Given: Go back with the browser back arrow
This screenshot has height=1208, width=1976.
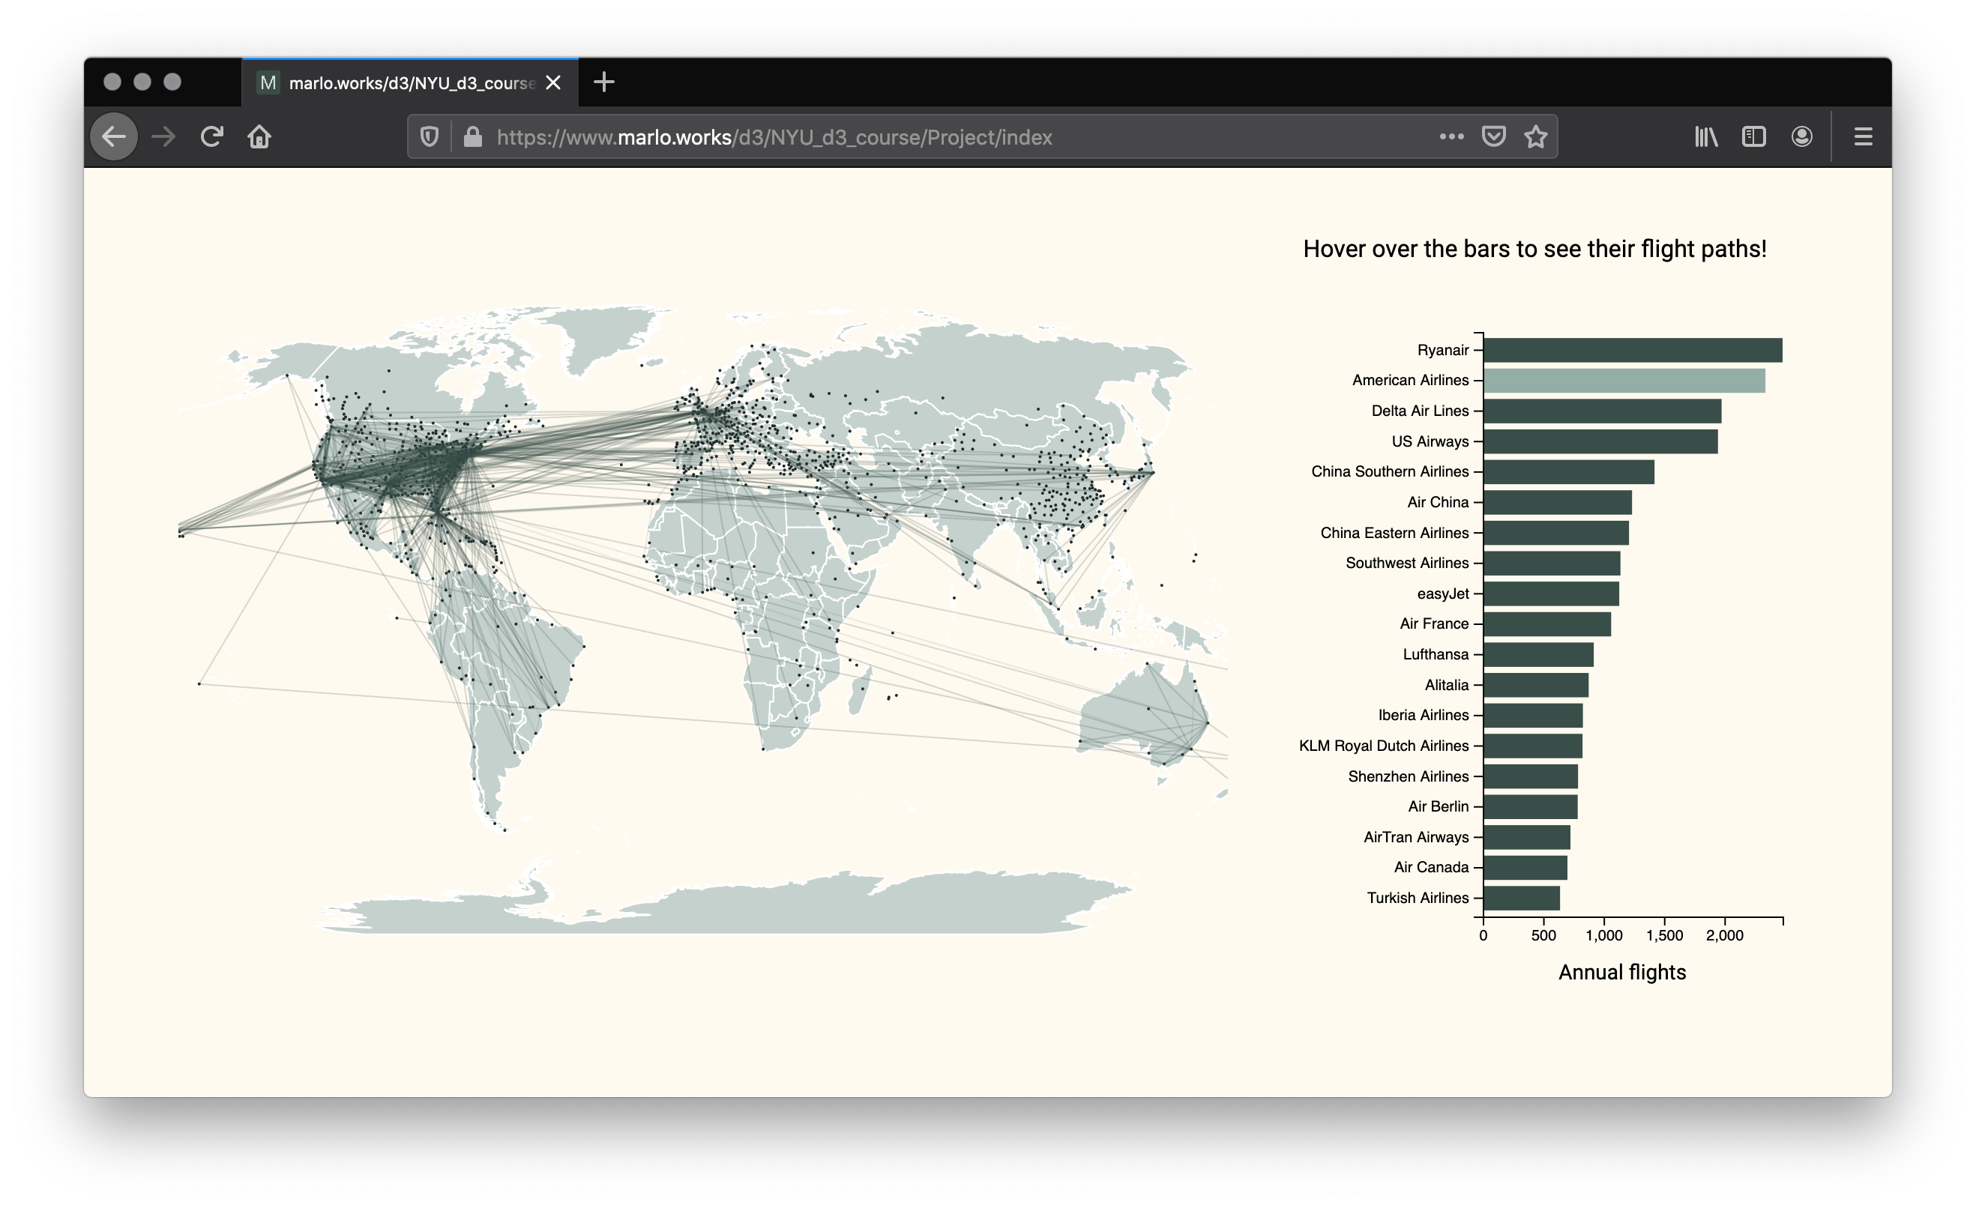Looking at the screenshot, I should [113, 137].
